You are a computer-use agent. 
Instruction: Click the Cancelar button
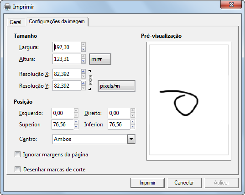(x=184, y=183)
